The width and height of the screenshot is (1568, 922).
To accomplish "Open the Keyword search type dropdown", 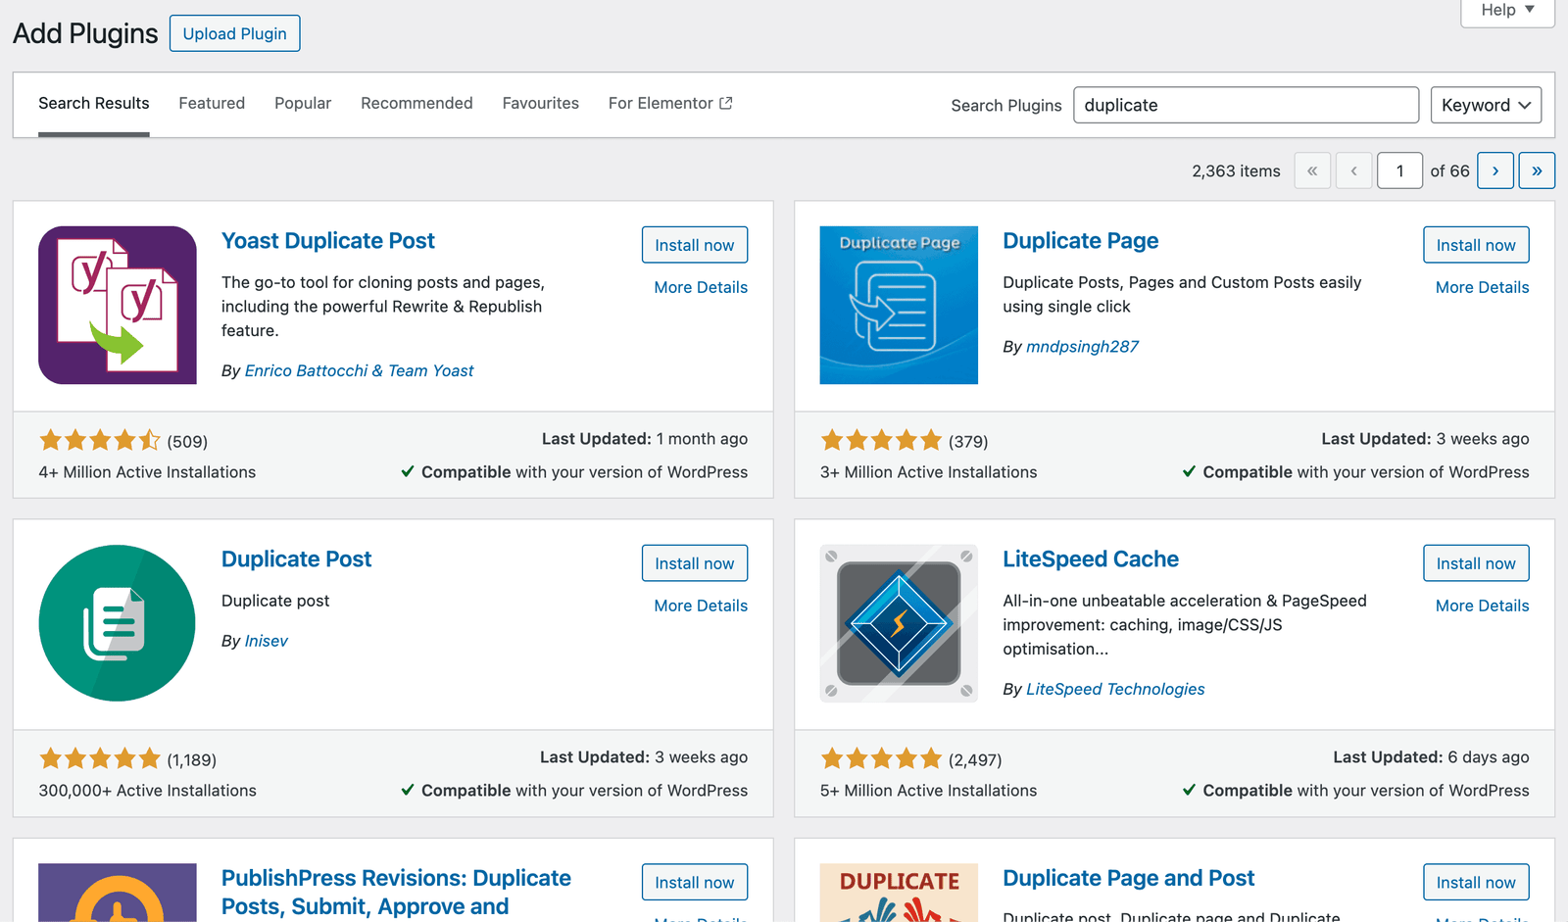I will pos(1486,105).
